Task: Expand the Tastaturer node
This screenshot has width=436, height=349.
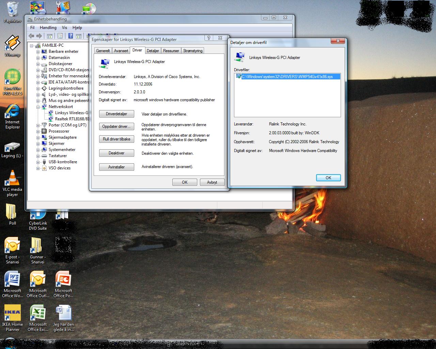Action: (x=38, y=156)
